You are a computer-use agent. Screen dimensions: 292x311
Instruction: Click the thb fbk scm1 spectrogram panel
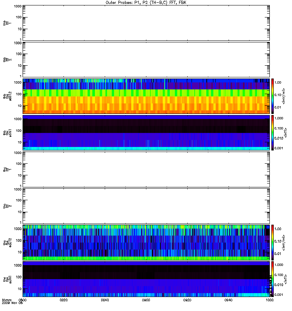(146, 133)
